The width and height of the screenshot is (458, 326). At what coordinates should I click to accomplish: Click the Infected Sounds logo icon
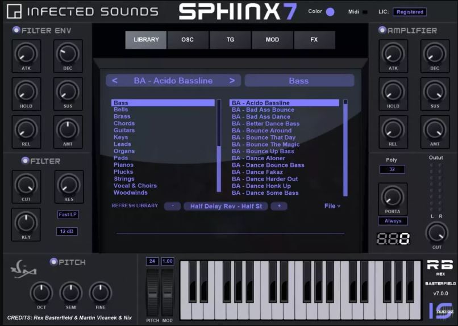point(14,11)
